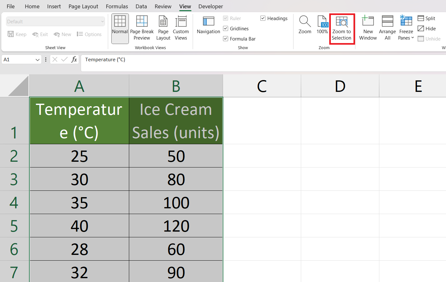This screenshot has height=282, width=446.
Task: Open the Default sheet view dropdown
Action: click(56, 22)
